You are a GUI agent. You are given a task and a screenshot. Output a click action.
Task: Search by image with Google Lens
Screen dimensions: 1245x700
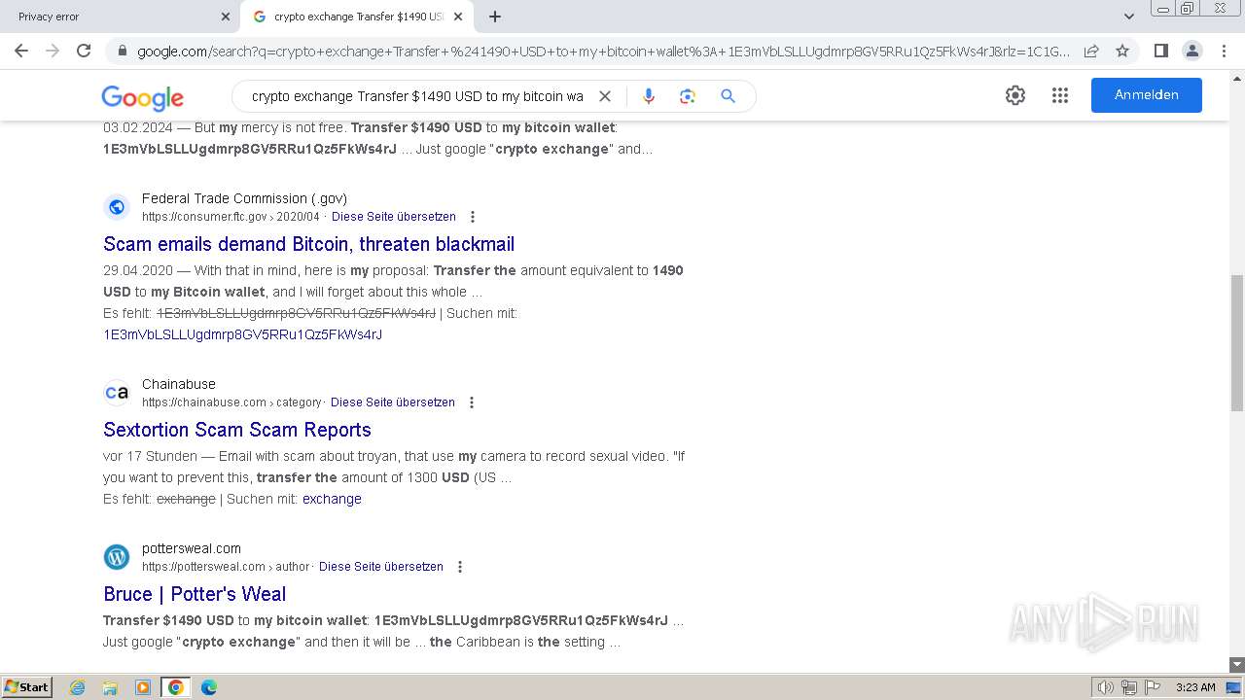688,96
